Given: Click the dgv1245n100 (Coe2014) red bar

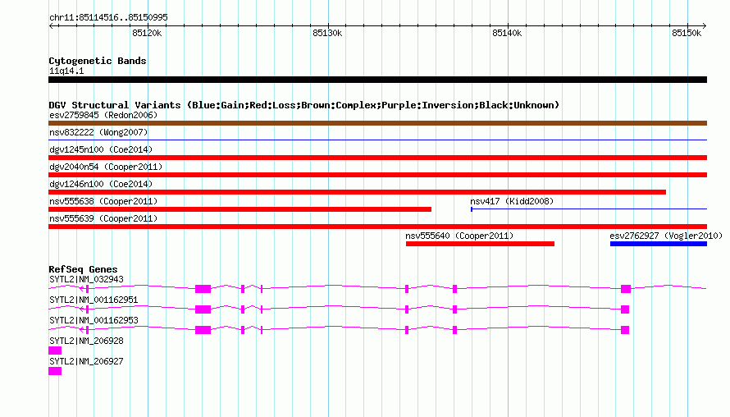Looking at the screenshot, I should 377,158.
